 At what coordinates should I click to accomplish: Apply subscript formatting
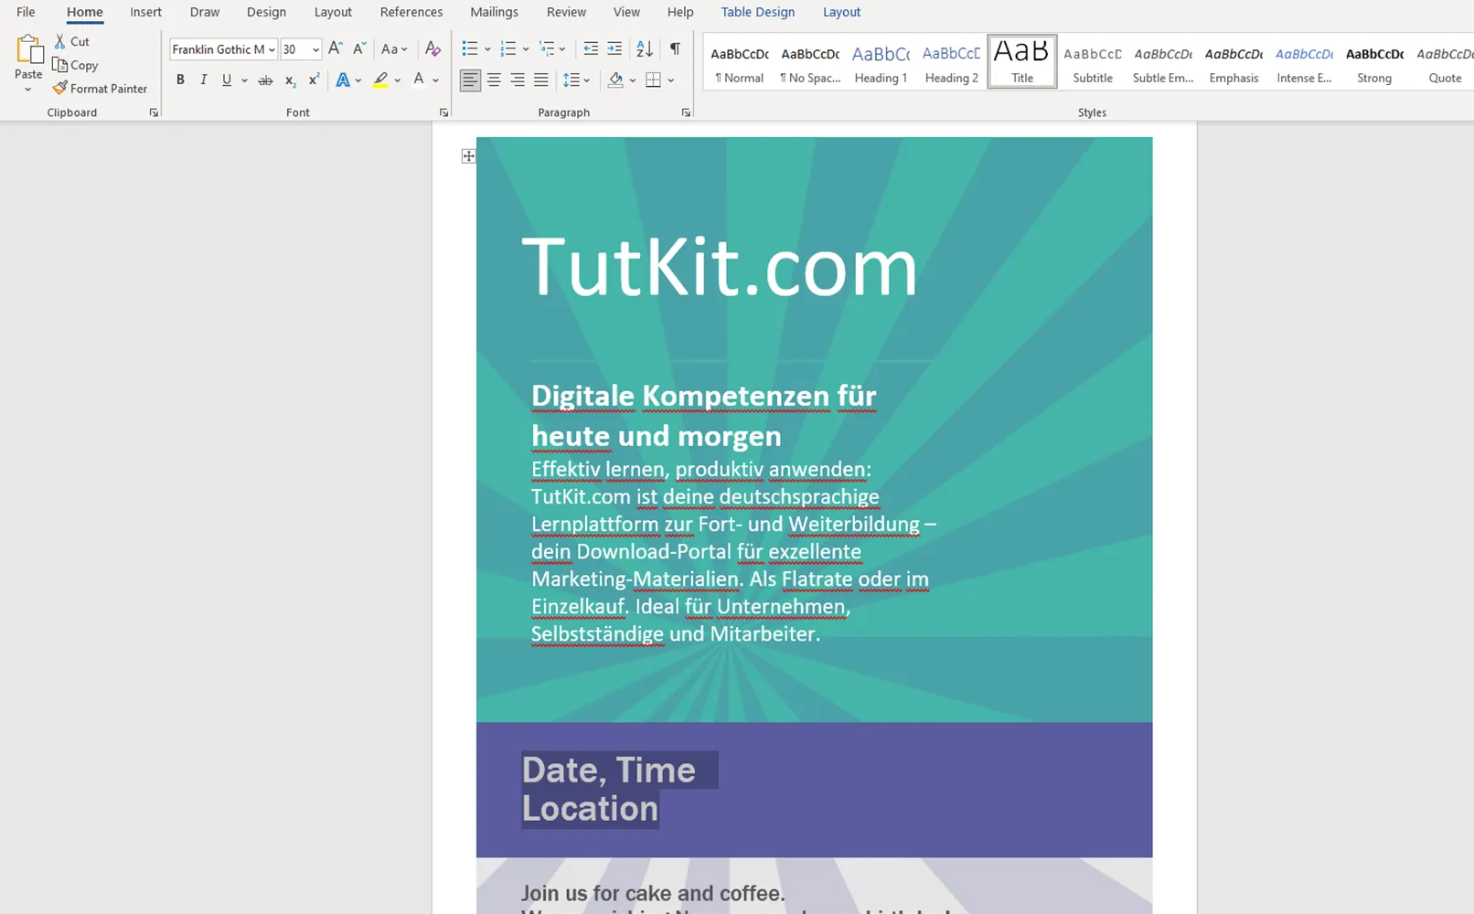click(290, 80)
